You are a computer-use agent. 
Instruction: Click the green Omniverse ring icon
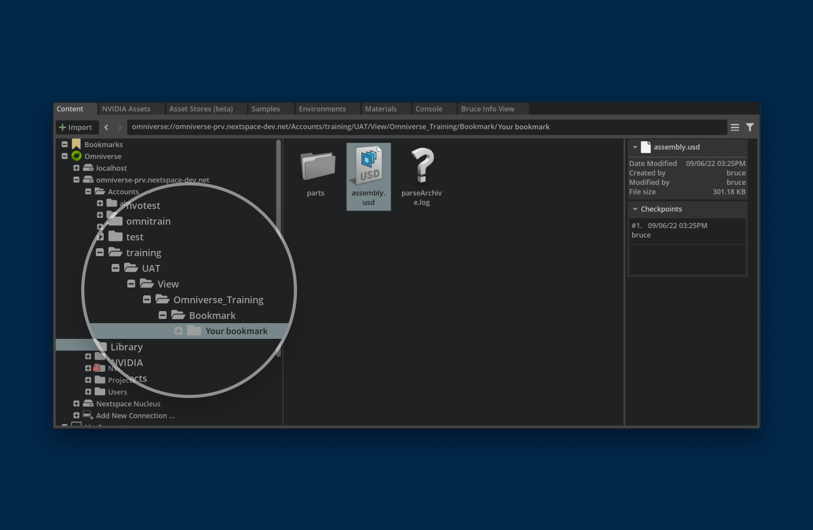pyautogui.click(x=76, y=156)
